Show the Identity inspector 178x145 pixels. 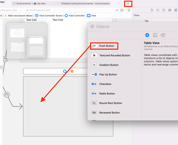click(x=170, y=10)
